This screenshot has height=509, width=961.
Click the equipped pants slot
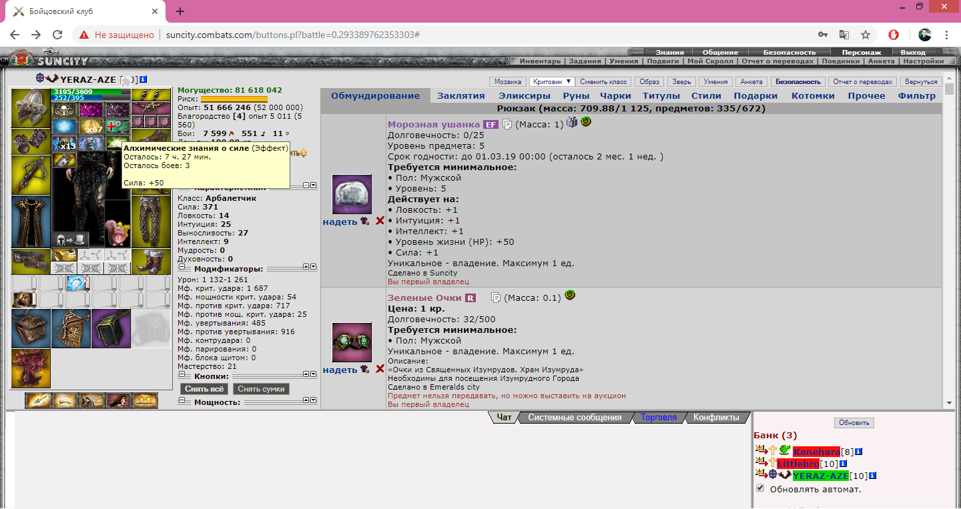pyautogui.click(x=151, y=221)
